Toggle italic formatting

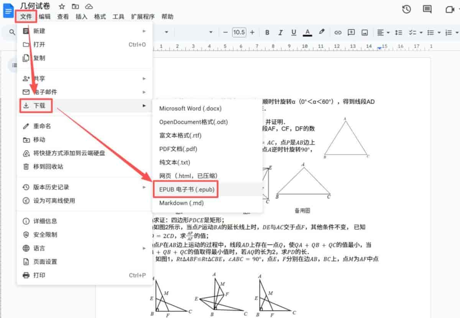click(281, 33)
